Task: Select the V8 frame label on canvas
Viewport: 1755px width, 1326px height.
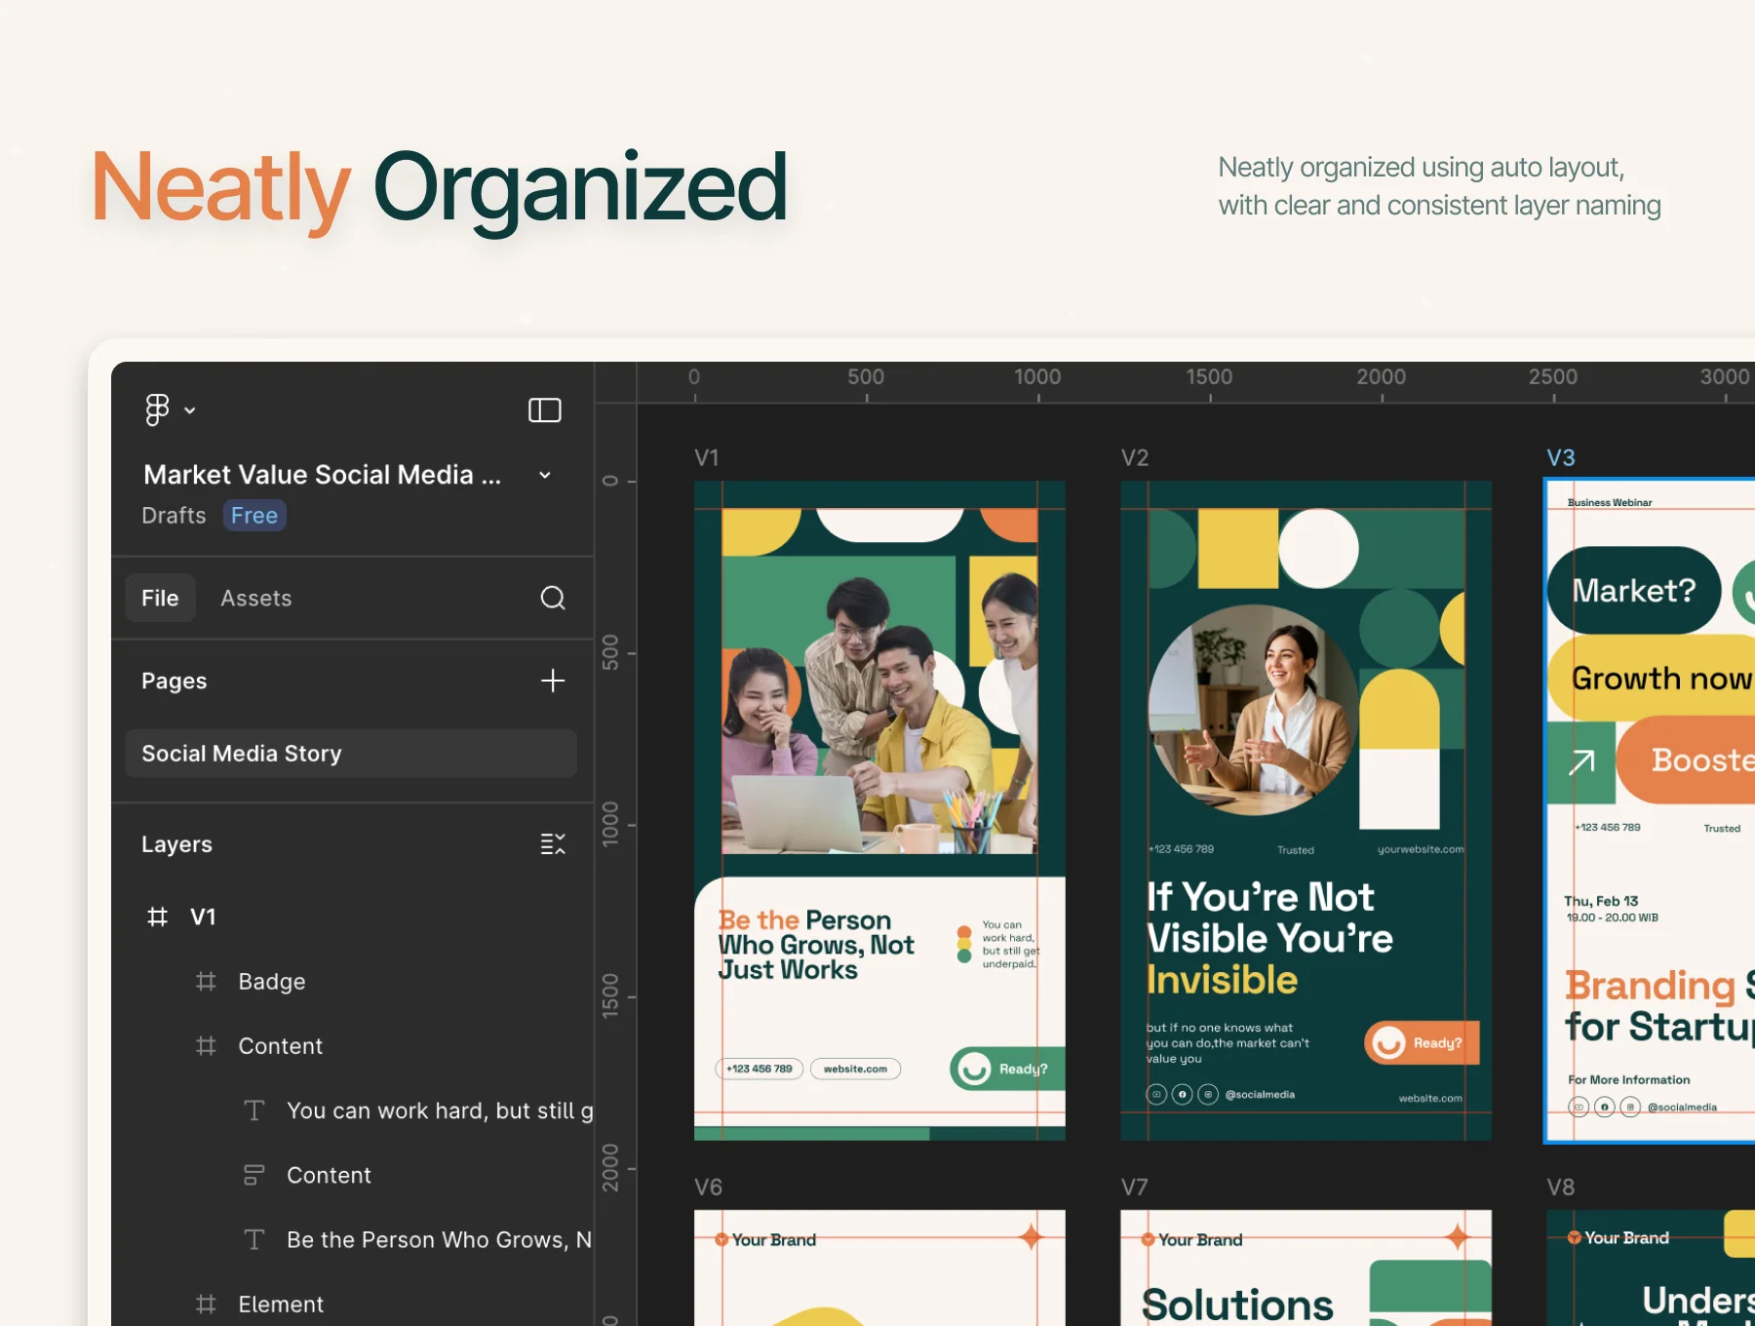Action: (x=1561, y=1187)
